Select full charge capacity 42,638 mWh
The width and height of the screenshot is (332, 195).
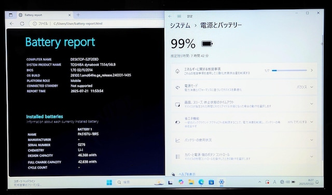pyautogui.click(x=87, y=162)
